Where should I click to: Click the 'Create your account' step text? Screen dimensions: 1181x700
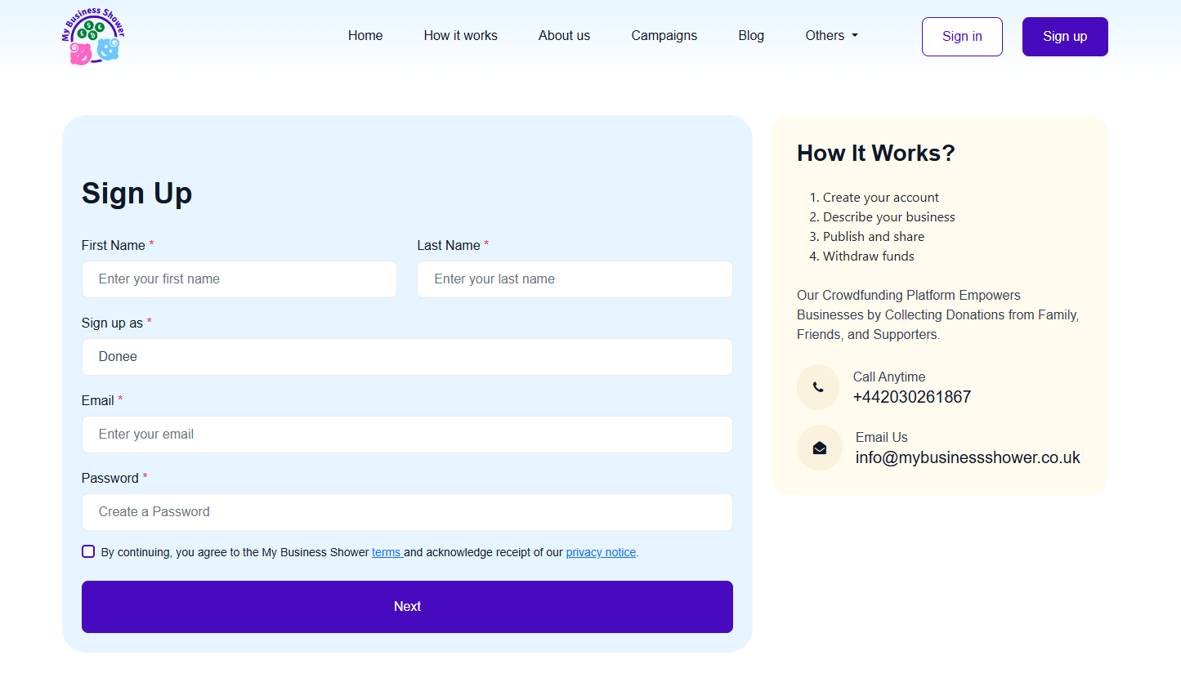[x=881, y=198]
